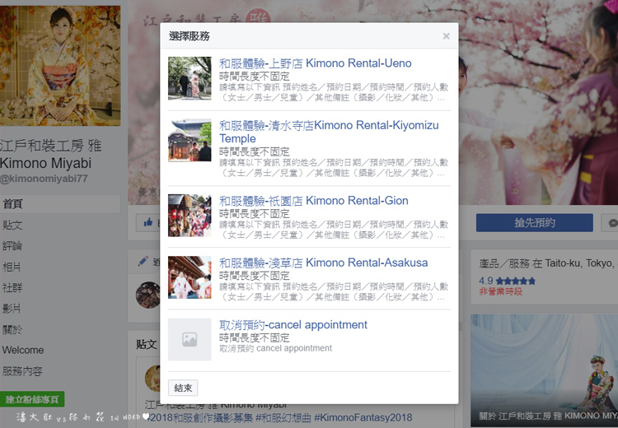Click Asakusa service thumbnail image
Screen dimensions: 618x428
point(190,277)
